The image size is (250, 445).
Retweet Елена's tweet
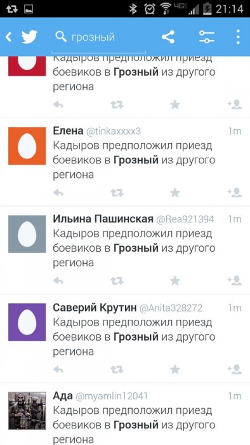[117, 193]
